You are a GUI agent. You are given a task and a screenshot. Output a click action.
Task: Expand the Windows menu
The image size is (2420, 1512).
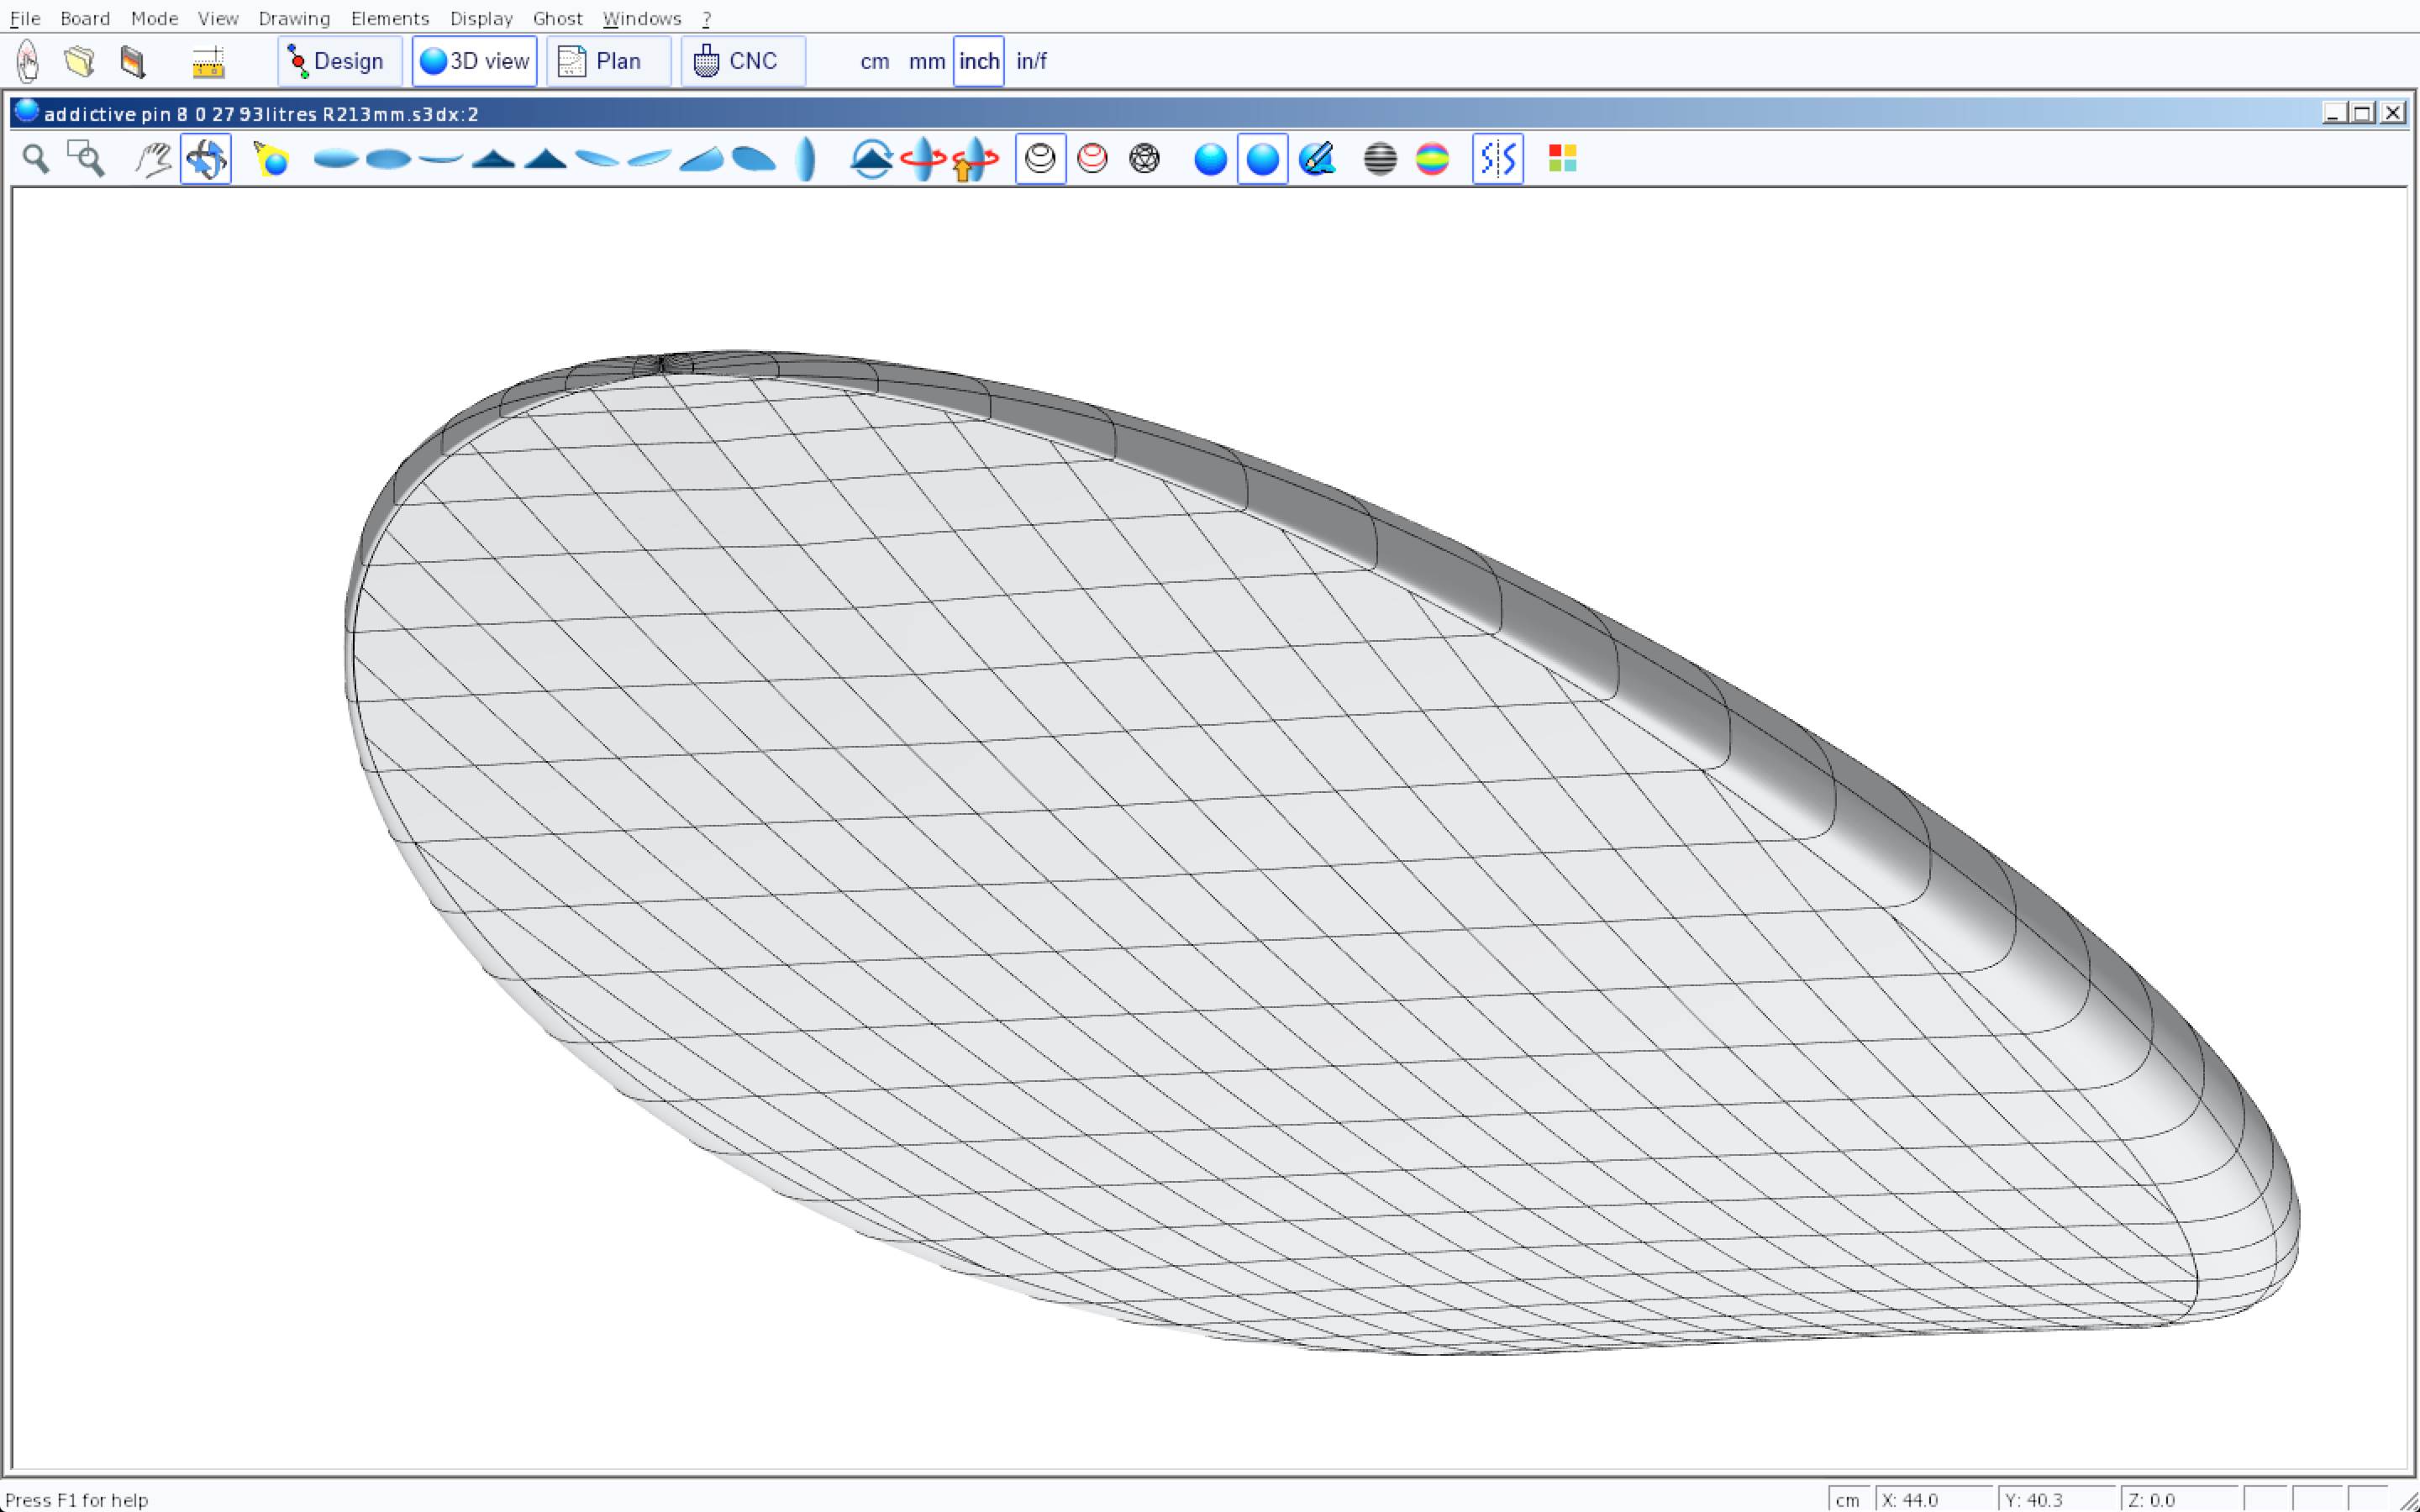(641, 18)
